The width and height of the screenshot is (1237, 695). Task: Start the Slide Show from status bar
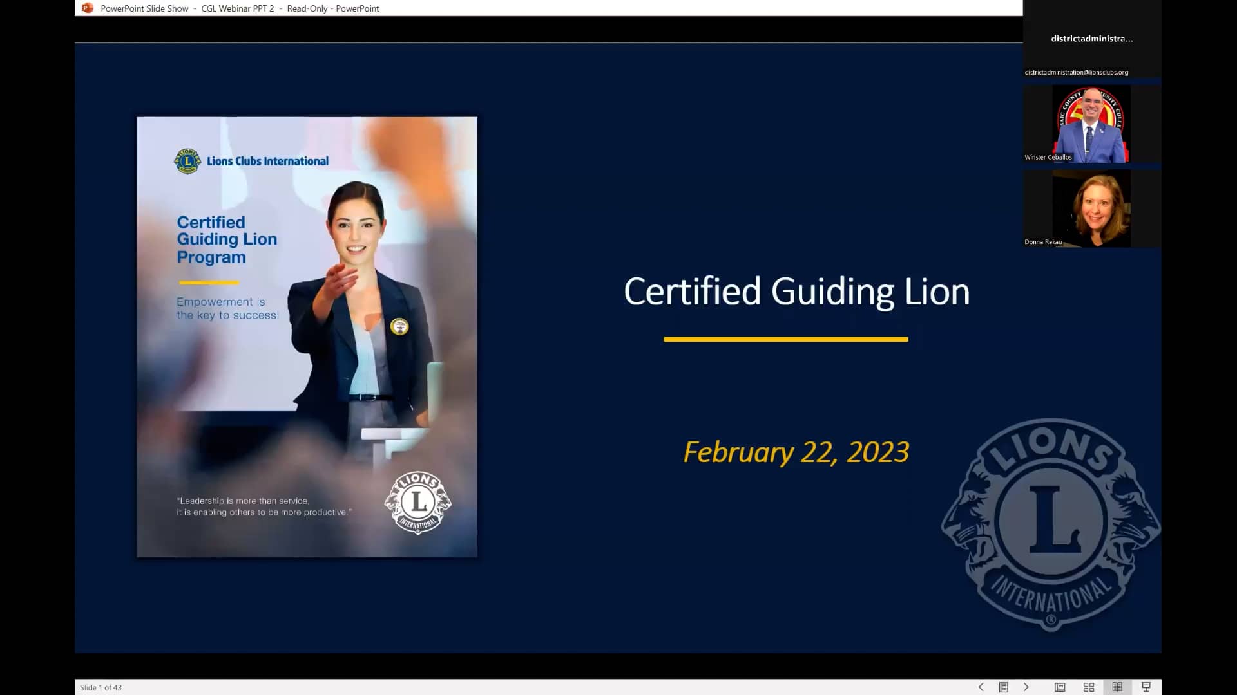(1147, 687)
